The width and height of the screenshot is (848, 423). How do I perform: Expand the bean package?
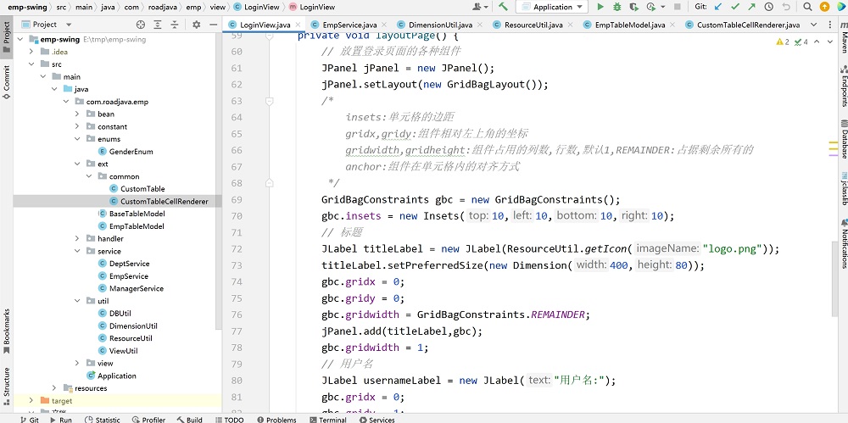[x=78, y=114]
